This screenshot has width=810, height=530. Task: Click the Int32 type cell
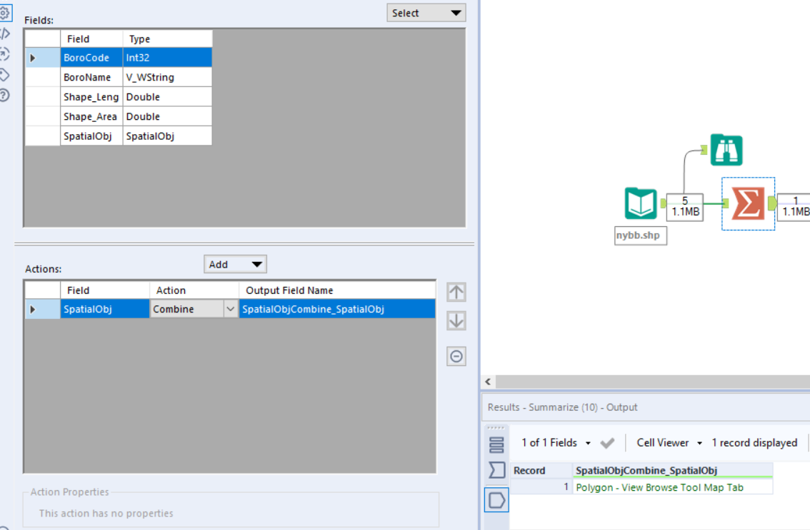point(167,58)
